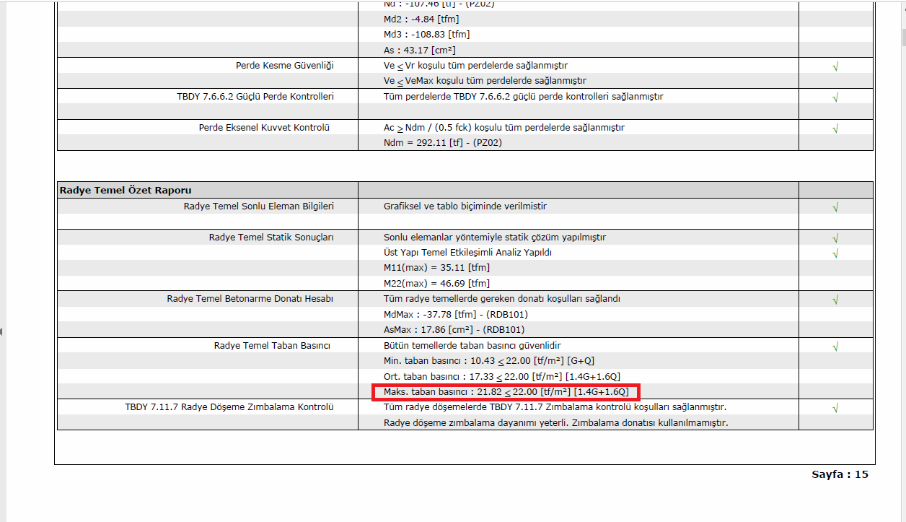Click checkmark beside 'Üst Yapı Temel Etkileşimli' line

click(x=835, y=253)
